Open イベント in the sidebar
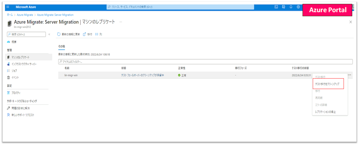359x145 pixels. click(x=15, y=78)
